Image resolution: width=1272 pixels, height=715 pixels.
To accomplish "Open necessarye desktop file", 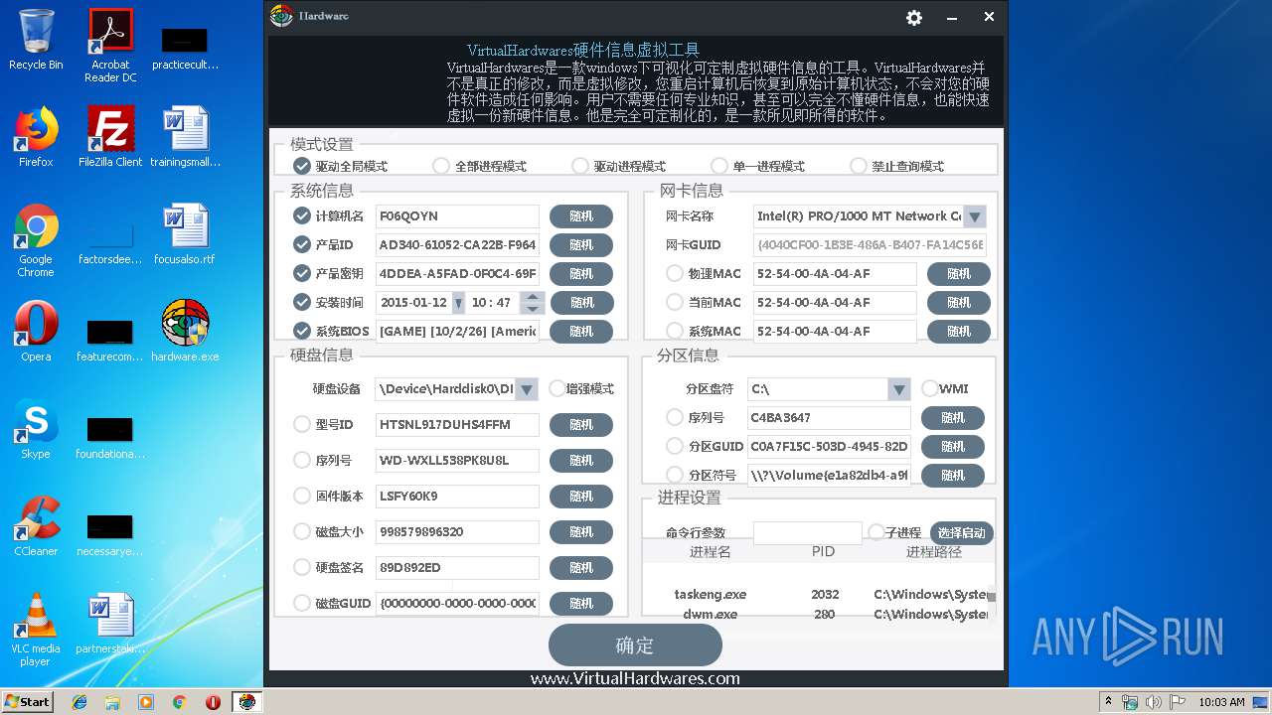I will (x=110, y=533).
